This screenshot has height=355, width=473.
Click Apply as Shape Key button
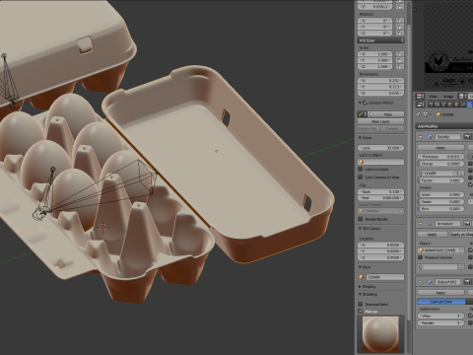pyautogui.click(x=461, y=234)
